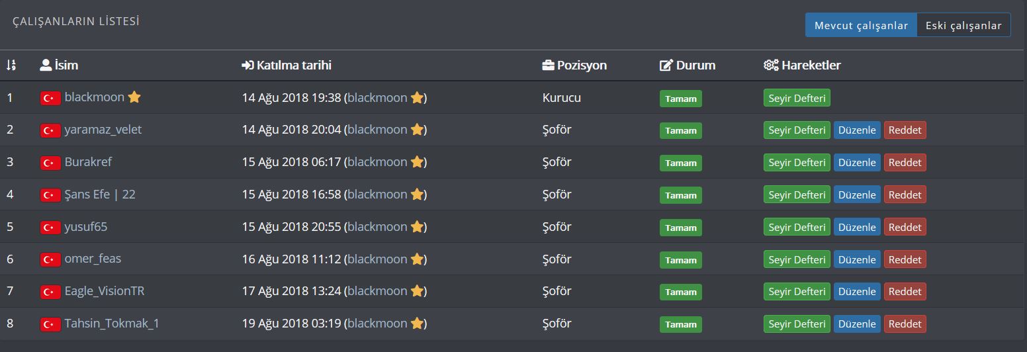
Task: Click the Tamam status badge for yaramaz_velet
Action: pyautogui.click(x=681, y=131)
